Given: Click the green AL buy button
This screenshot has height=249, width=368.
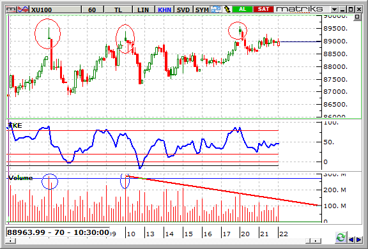Looking at the screenshot, I should [242, 10].
